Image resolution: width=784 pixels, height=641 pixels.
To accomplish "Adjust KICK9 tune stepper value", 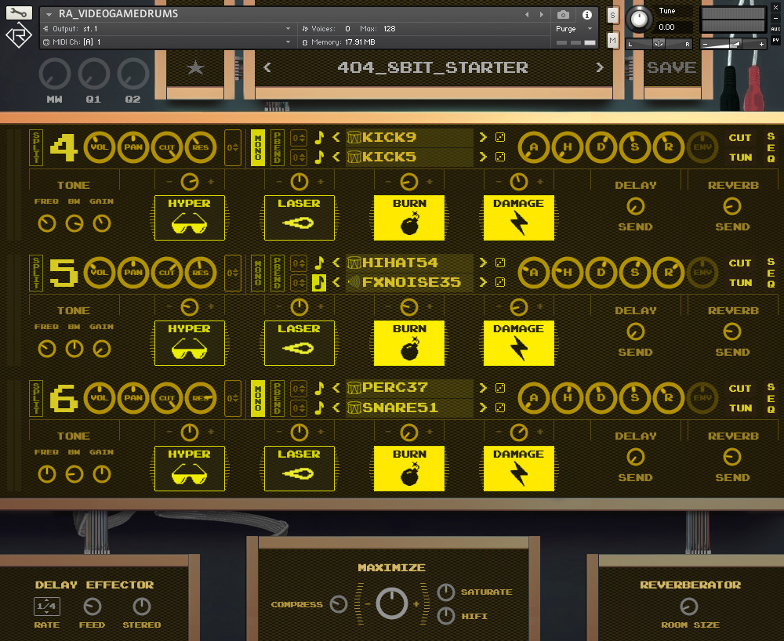I will coord(299,137).
